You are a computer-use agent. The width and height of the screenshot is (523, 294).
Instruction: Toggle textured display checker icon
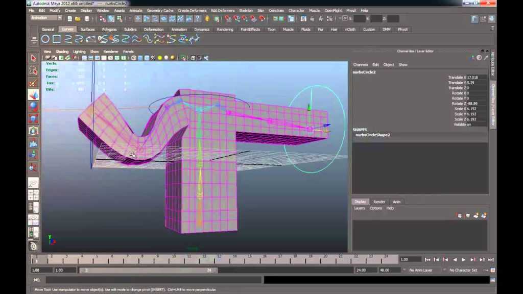pos(153,58)
